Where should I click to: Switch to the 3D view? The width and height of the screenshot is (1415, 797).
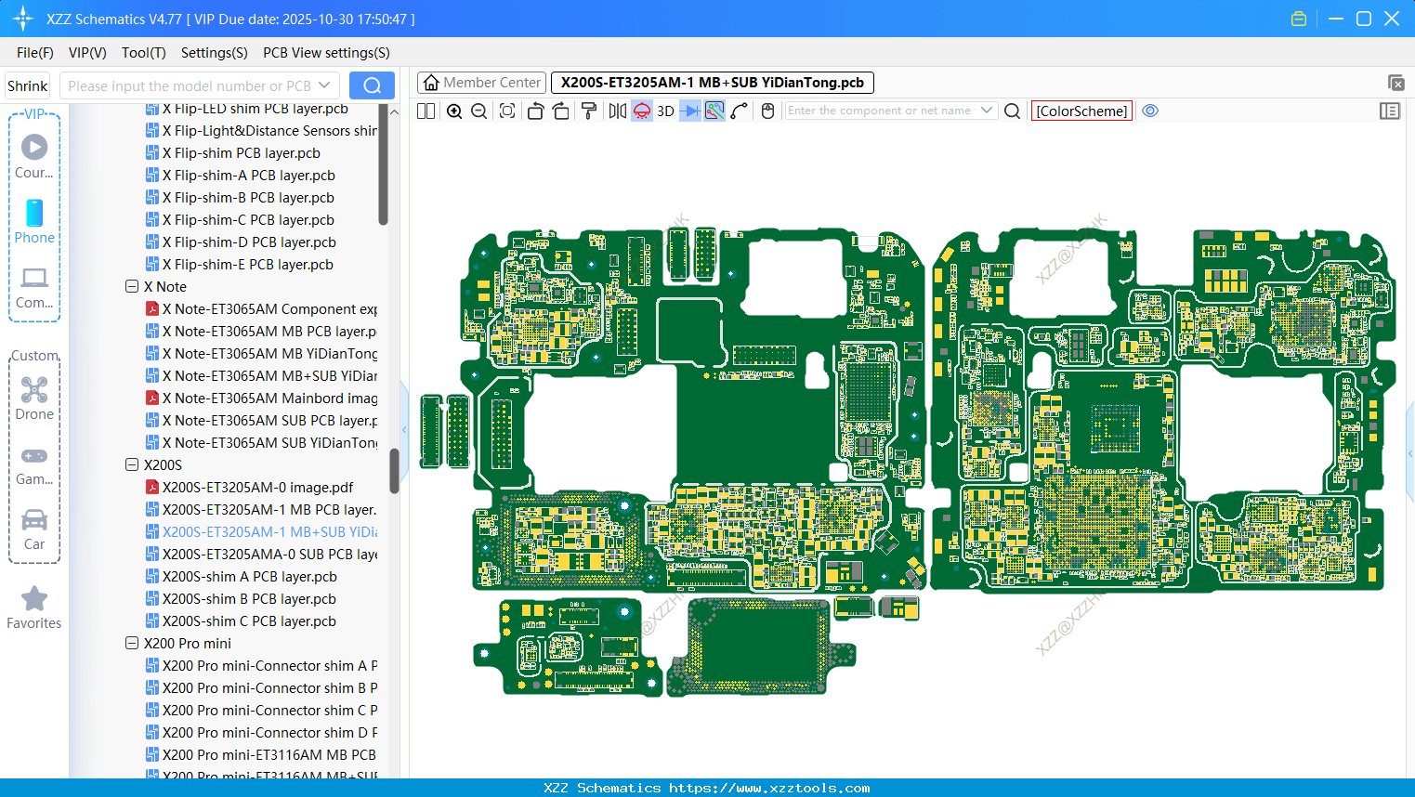(x=664, y=111)
